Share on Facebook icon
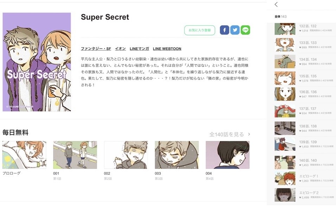The width and height of the screenshot is (336, 206). [224, 30]
